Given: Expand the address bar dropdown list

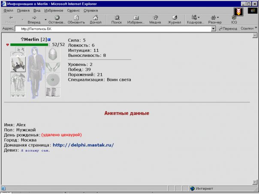Looking at the screenshot, I should (214, 29).
